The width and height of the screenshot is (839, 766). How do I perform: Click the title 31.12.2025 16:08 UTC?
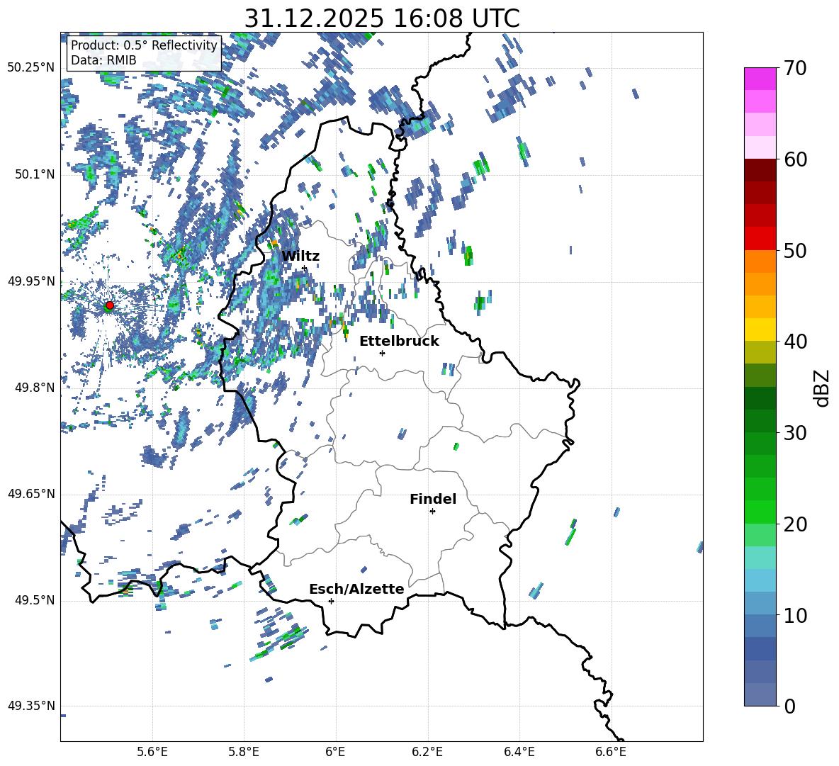[382, 18]
